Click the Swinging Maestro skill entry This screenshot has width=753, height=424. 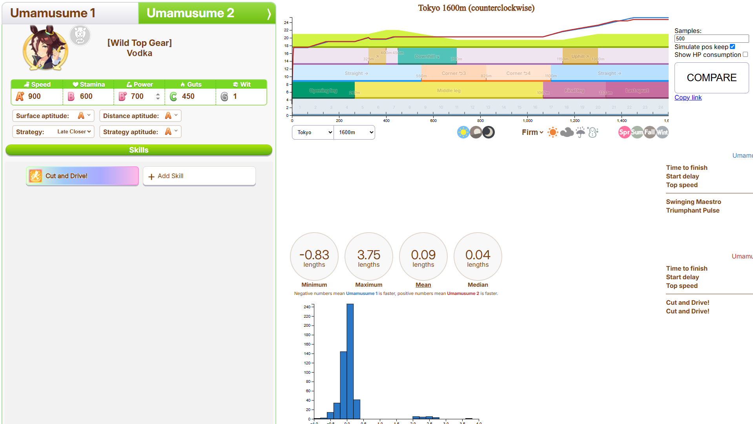[693, 202]
